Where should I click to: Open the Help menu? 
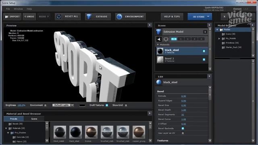pyautogui.click(x=29, y=9)
